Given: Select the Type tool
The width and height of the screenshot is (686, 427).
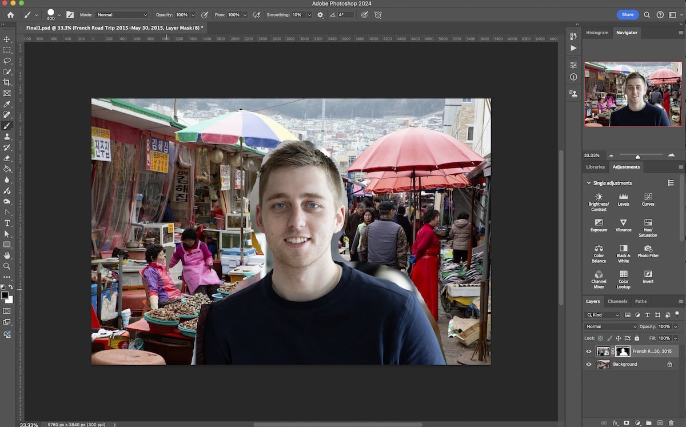Looking at the screenshot, I should 7,223.
